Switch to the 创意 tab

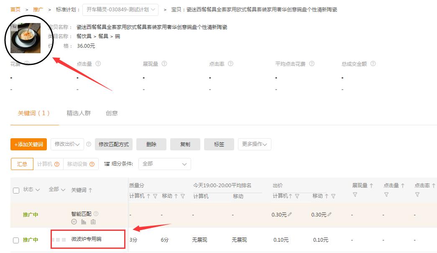111,113
